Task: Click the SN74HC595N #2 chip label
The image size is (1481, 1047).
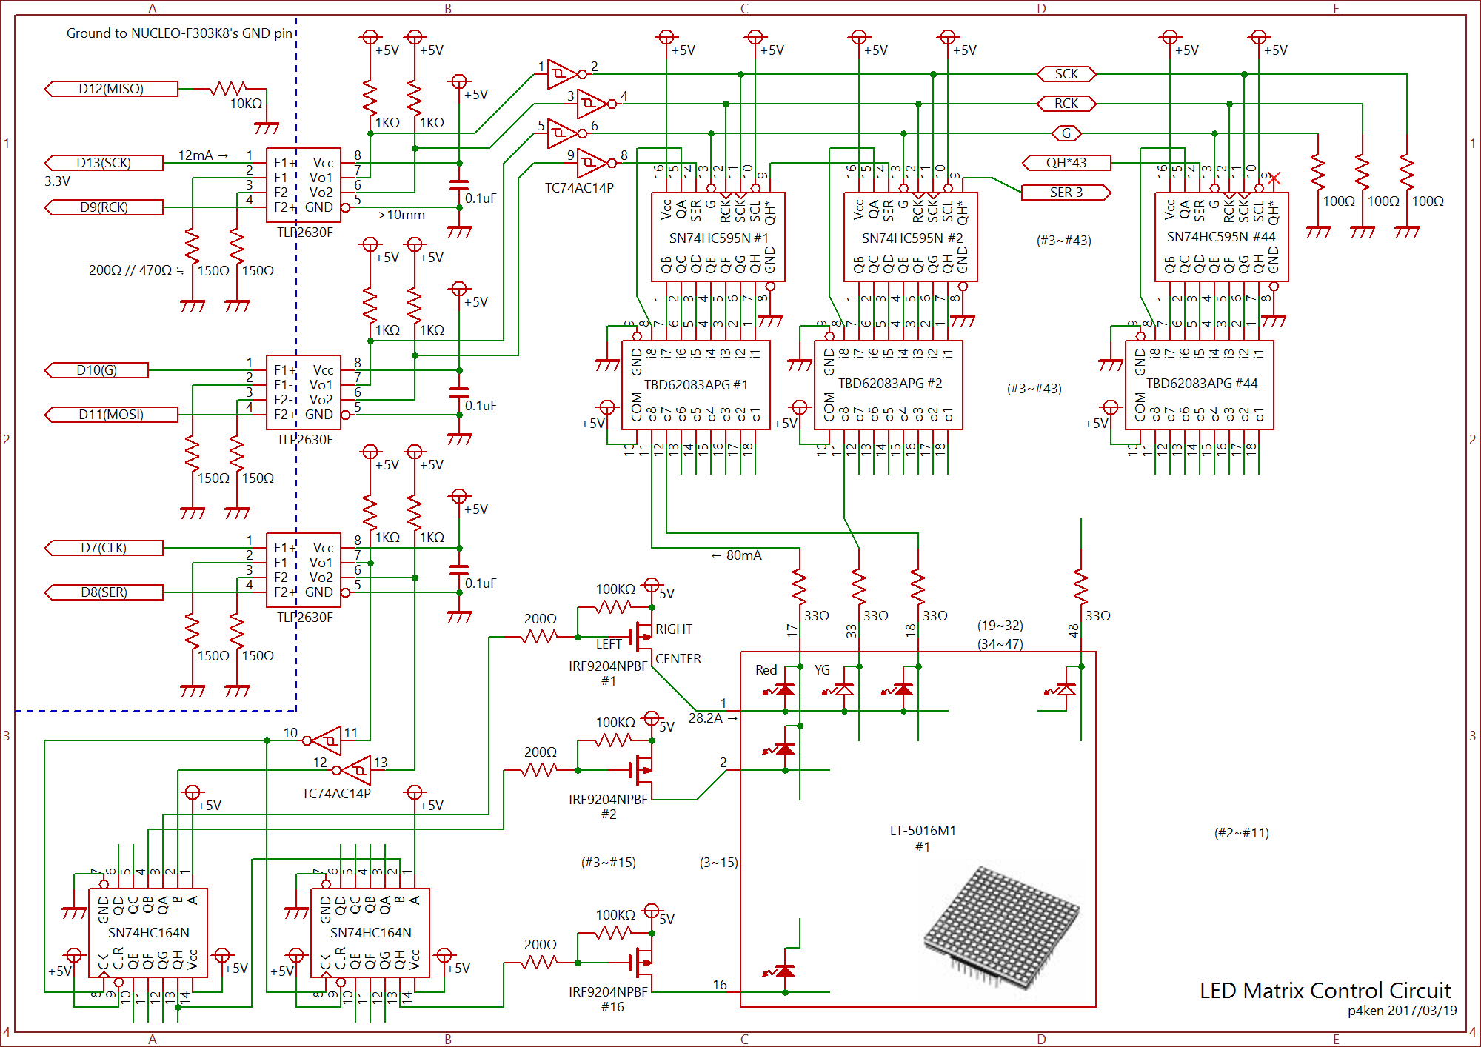Action: (912, 238)
